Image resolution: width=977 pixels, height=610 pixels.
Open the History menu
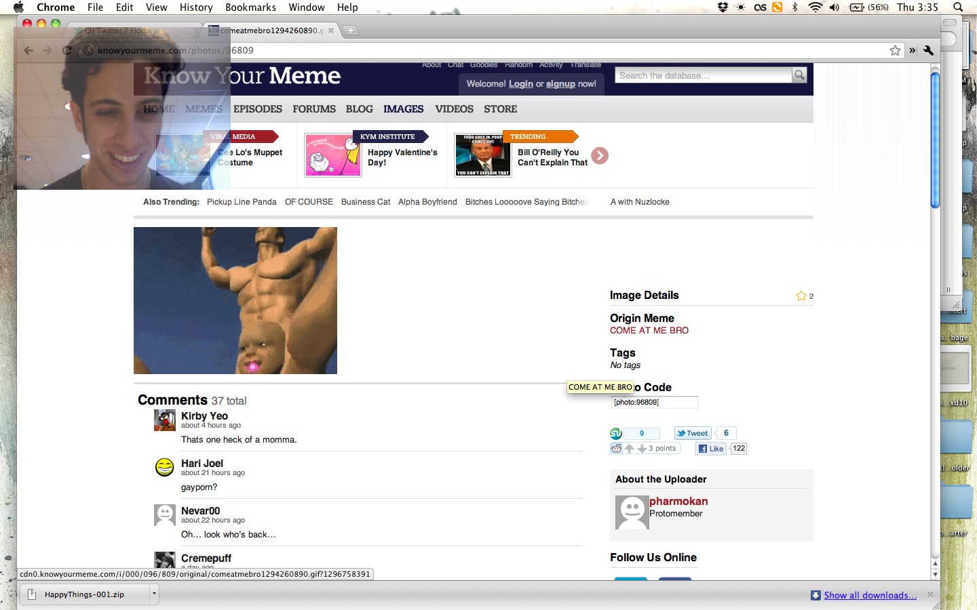196,7
